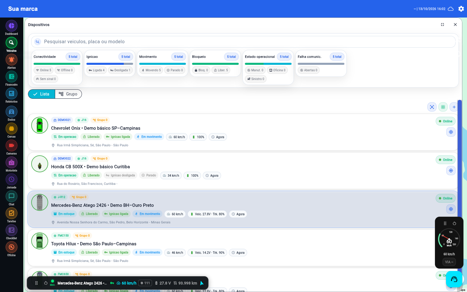Open Alertas in the sidebar
Viewport: 467px width, 292px height.
point(11,60)
